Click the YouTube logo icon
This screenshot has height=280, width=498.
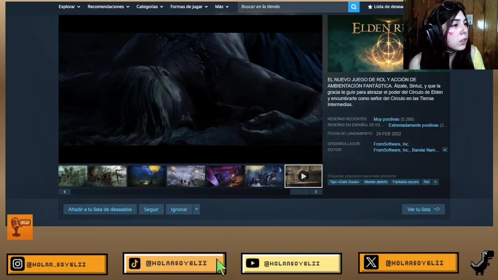[x=253, y=263]
